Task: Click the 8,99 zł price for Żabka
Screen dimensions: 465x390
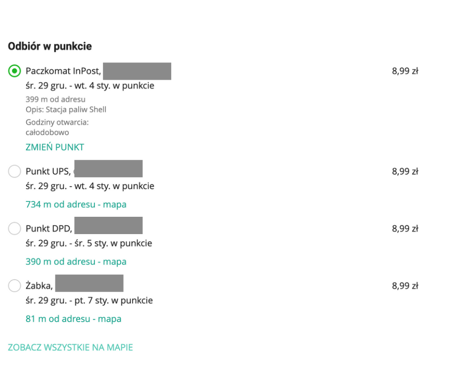Action: pyautogui.click(x=405, y=286)
